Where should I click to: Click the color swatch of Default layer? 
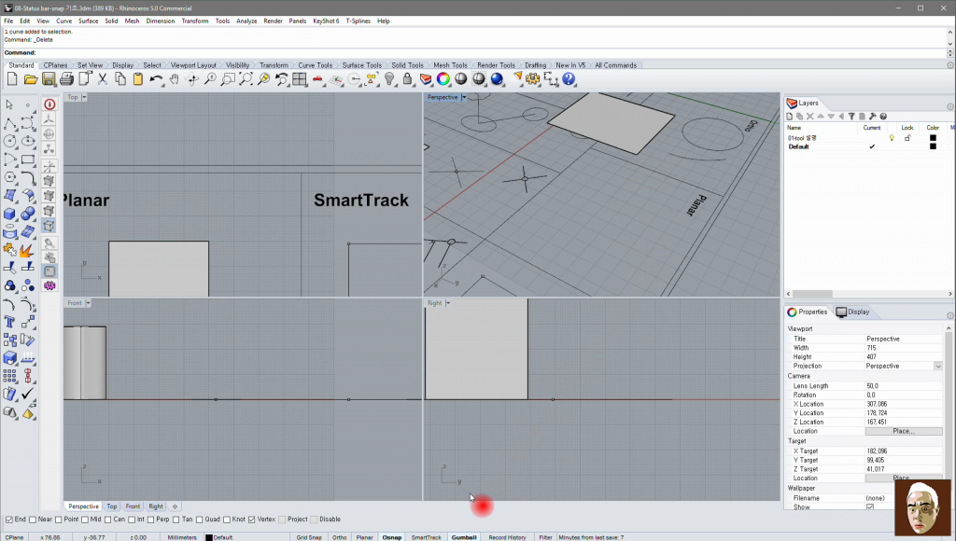933,146
